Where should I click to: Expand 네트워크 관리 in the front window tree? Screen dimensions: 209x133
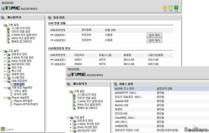(x=71, y=121)
